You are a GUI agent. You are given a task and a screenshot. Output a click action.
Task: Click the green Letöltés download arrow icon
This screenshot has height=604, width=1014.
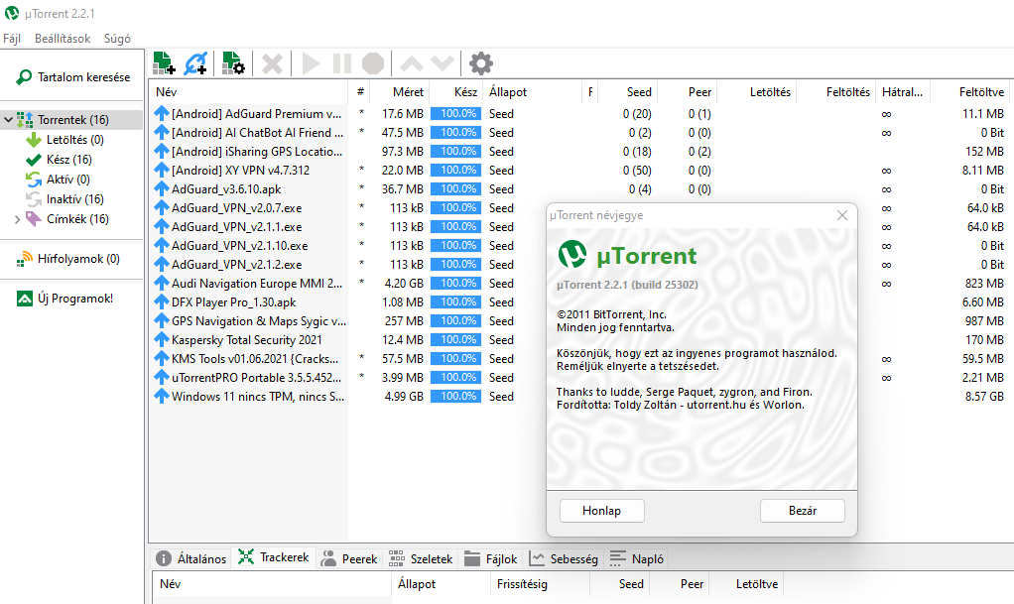pos(34,140)
